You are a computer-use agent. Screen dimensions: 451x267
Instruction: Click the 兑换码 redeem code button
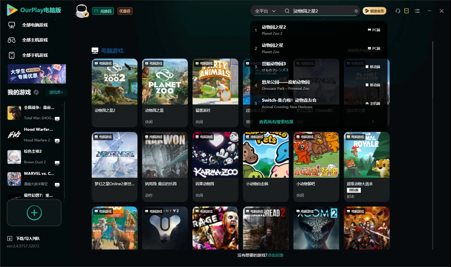(103, 11)
